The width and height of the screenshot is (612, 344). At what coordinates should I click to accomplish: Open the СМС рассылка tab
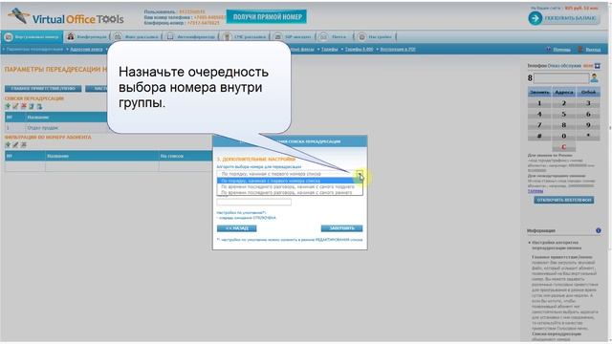(245, 37)
